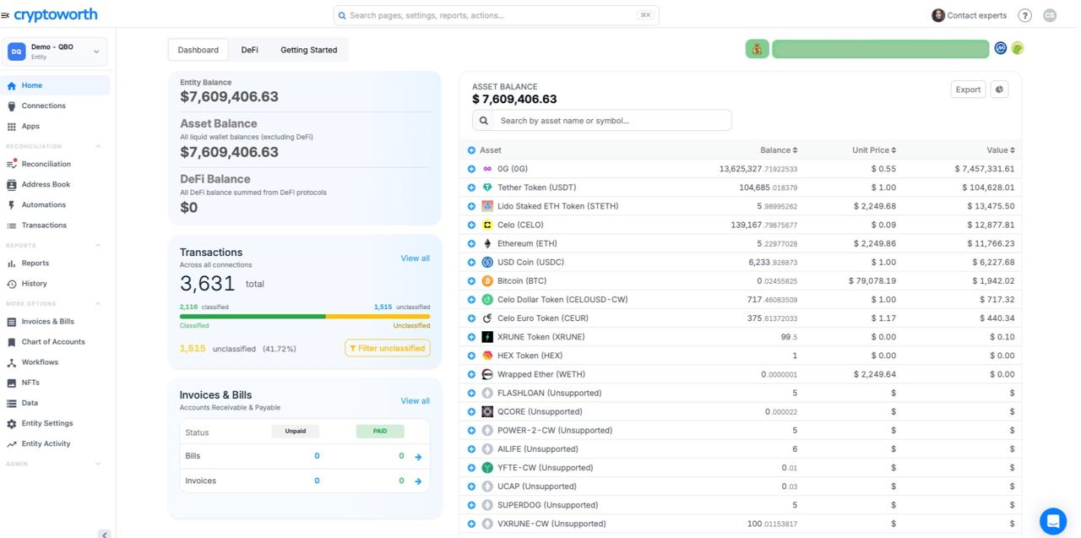Collapse the Reports sidebar section

click(98, 245)
